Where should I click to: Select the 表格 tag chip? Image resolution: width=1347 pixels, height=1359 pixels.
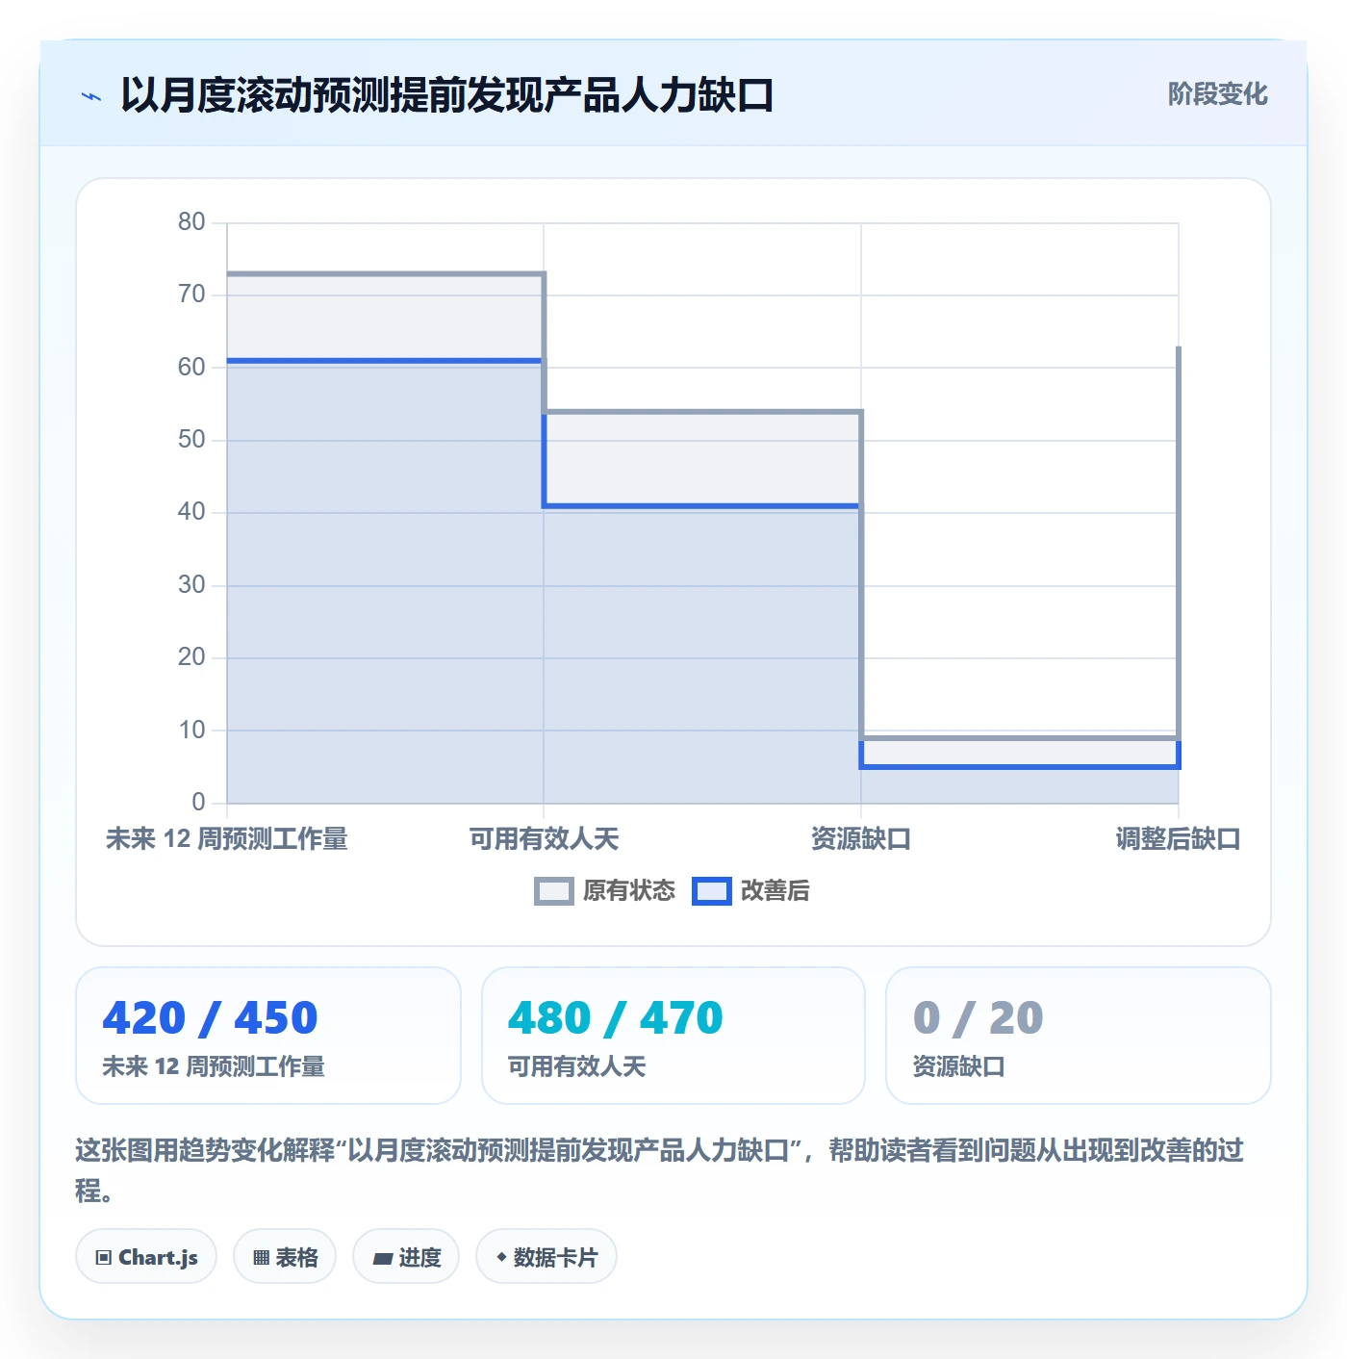tap(285, 1257)
